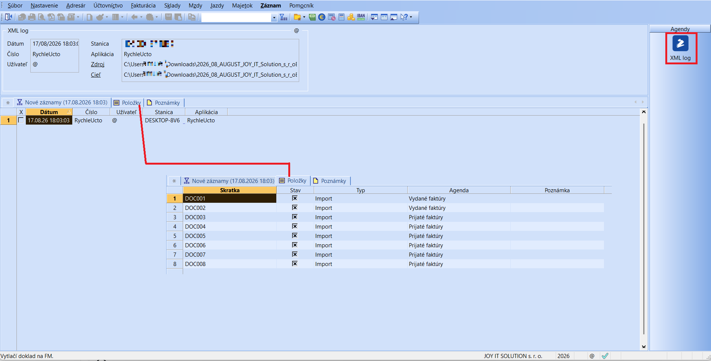Toggle Stav checkbox for DOC001
This screenshot has height=361, width=711.
click(x=295, y=198)
